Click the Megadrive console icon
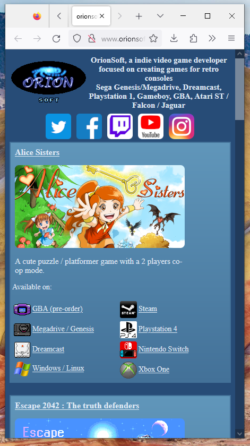 tap(22, 329)
